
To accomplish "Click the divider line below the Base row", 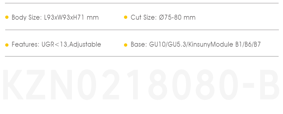I will [x=142, y=56].
